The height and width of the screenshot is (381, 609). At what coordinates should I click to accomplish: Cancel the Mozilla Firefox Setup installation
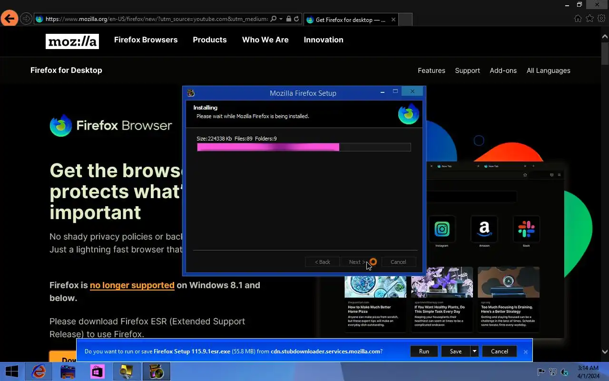click(x=398, y=262)
